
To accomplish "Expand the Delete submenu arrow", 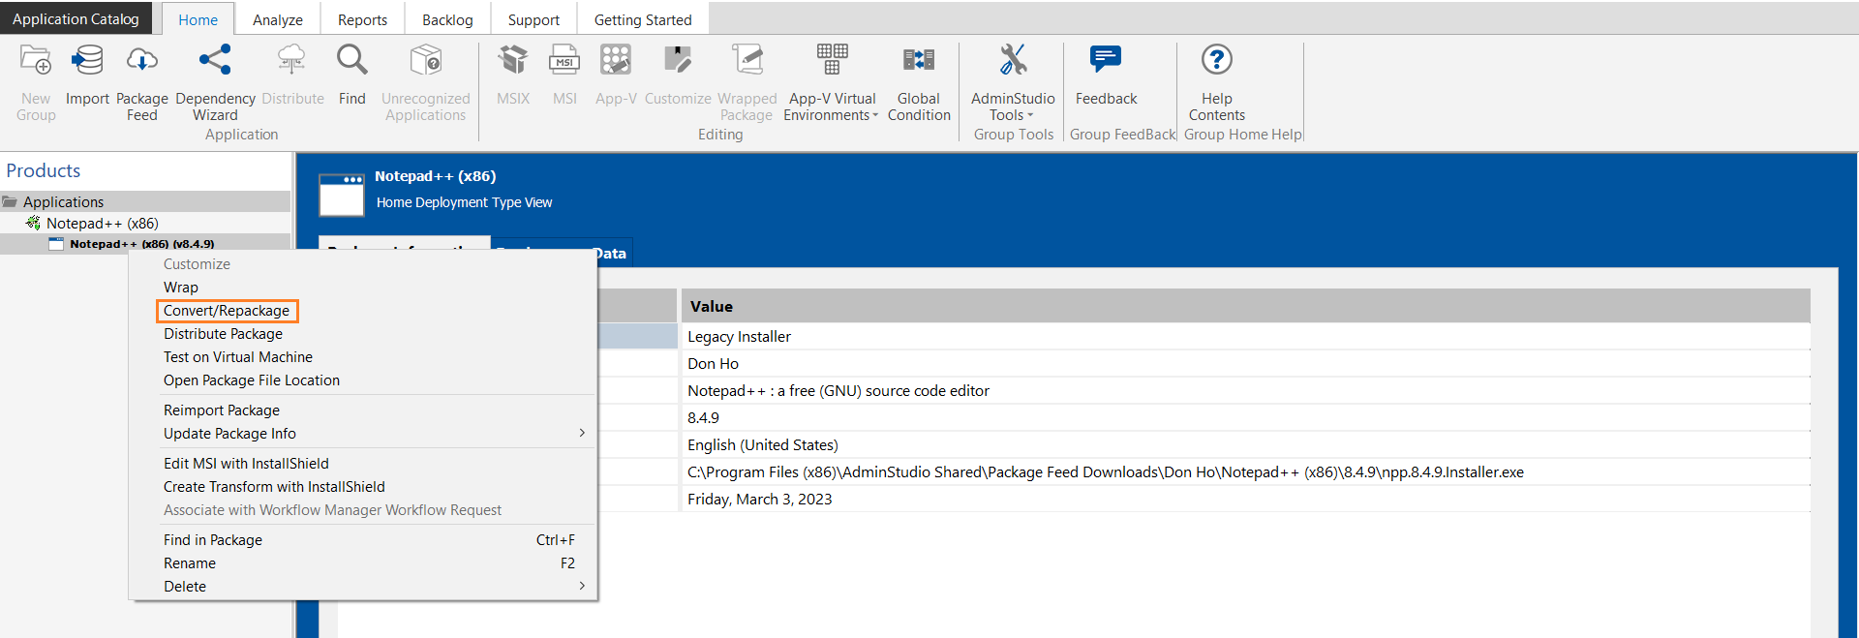I will 581,586.
